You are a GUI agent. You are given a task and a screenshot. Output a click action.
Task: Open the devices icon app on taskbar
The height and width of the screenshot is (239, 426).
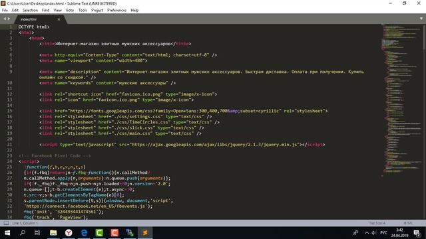(130, 233)
